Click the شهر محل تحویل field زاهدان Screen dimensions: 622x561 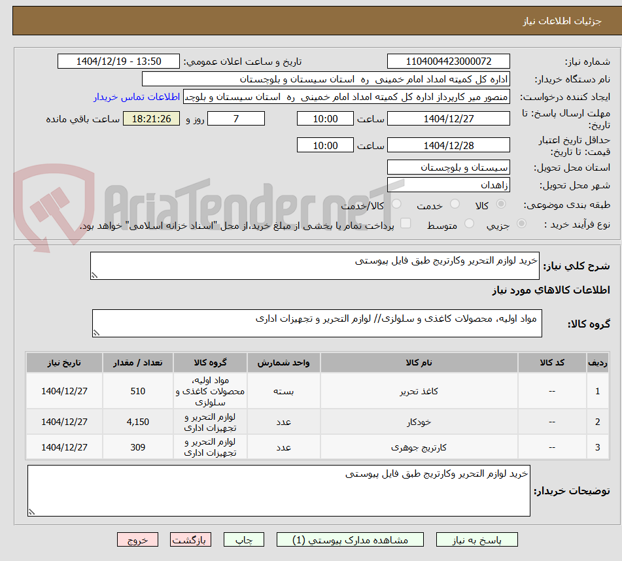tap(448, 185)
